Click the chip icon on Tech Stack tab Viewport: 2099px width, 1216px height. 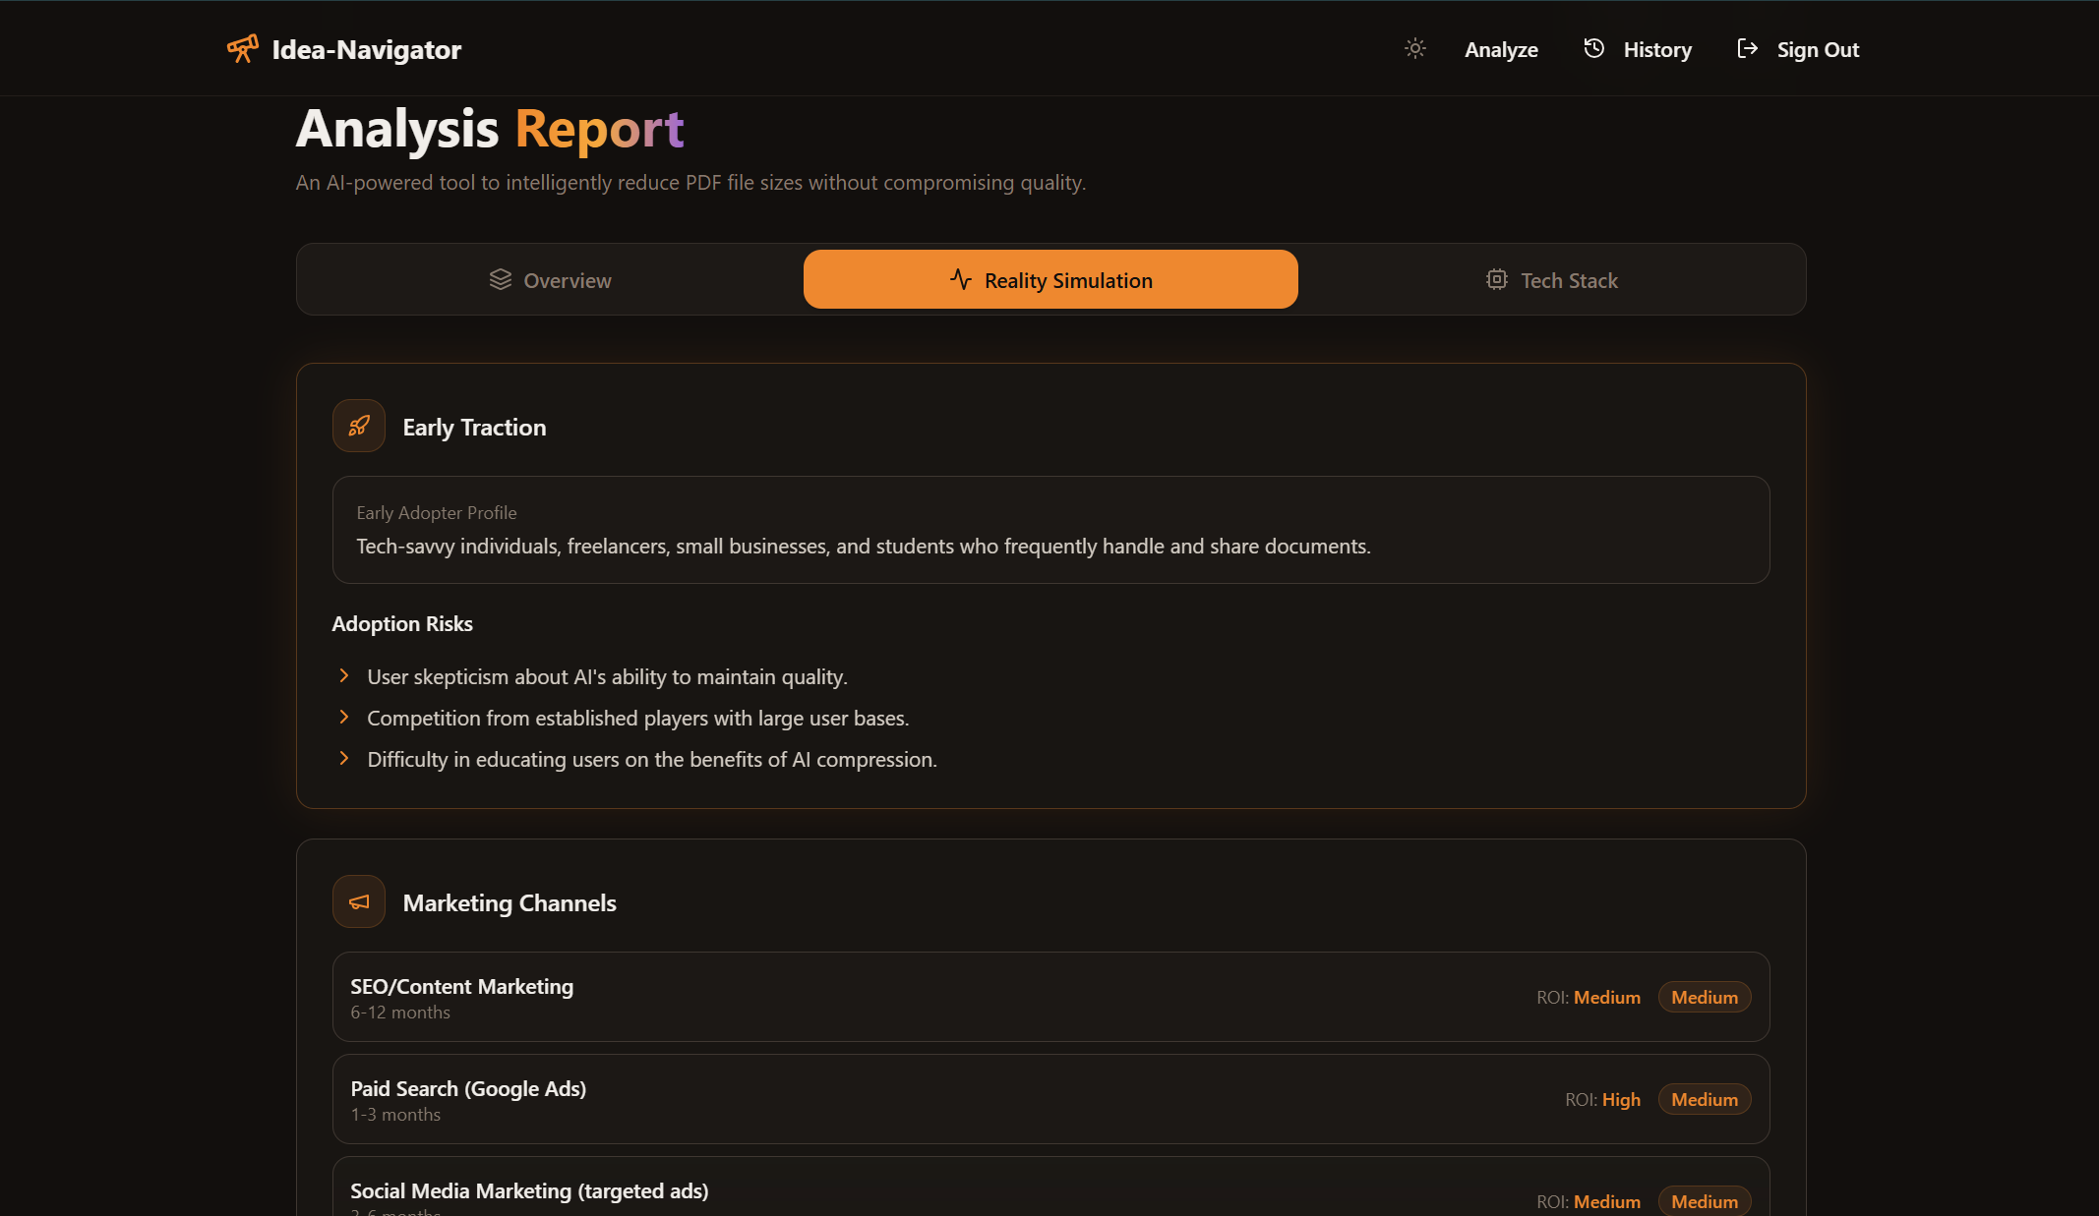(x=1496, y=280)
